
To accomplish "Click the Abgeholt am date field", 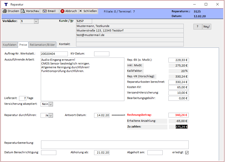I will coord(155,152).
